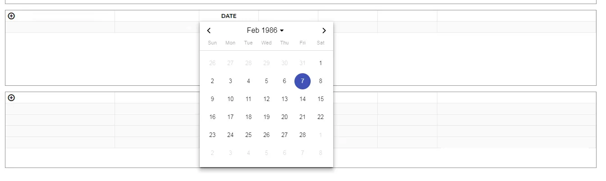Advance to next month with right chevron
Screen dimensions: 606x181
(324, 31)
